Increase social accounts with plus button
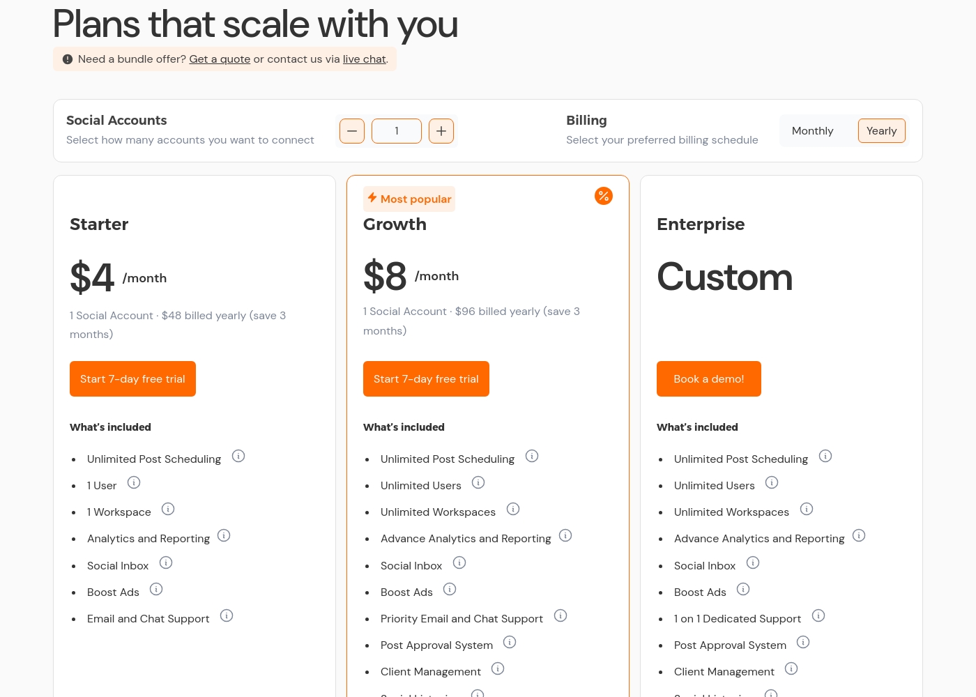This screenshot has width=976, height=697. [x=441, y=131]
